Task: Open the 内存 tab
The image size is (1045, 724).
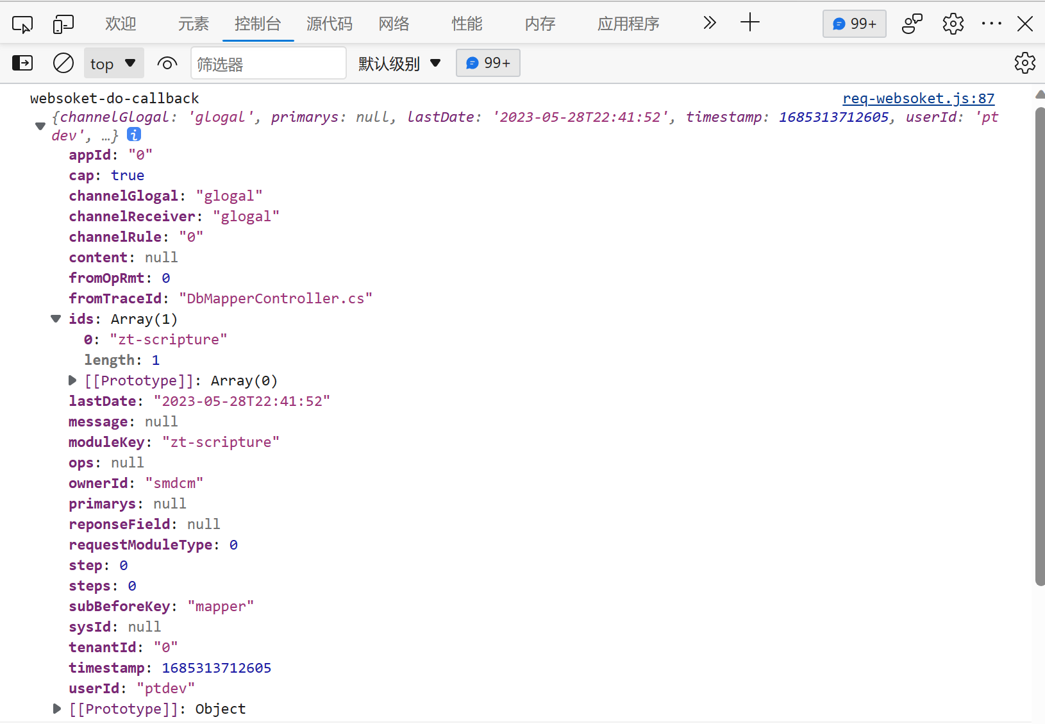Action: (540, 24)
